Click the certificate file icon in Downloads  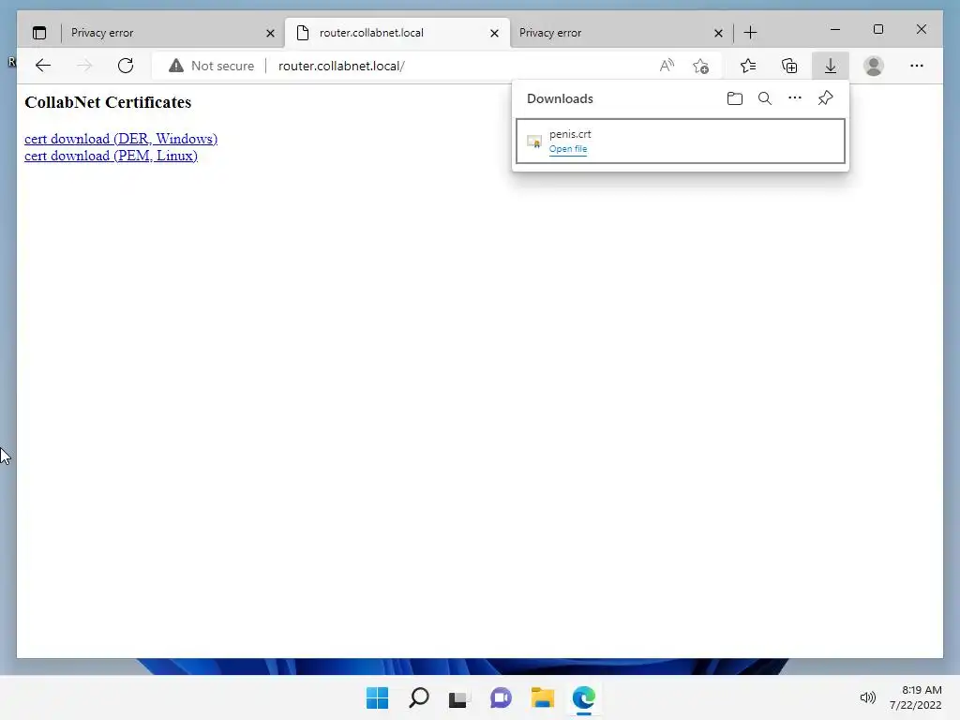[x=534, y=142]
